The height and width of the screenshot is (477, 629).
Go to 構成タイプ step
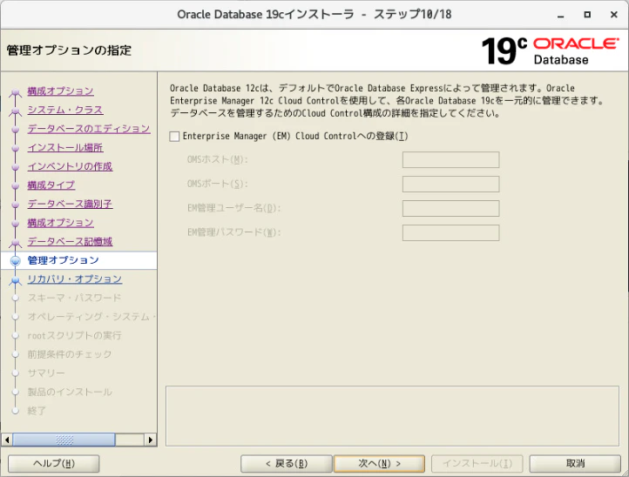tap(51, 185)
